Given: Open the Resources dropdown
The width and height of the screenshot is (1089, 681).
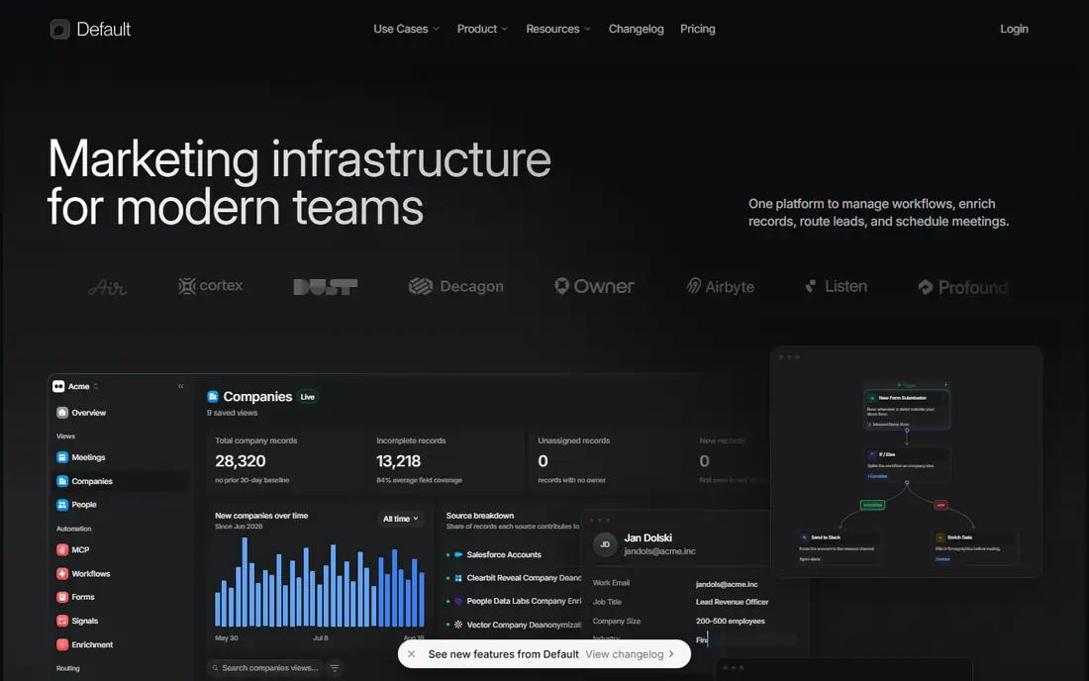Looking at the screenshot, I should pyautogui.click(x=557, y=29).
